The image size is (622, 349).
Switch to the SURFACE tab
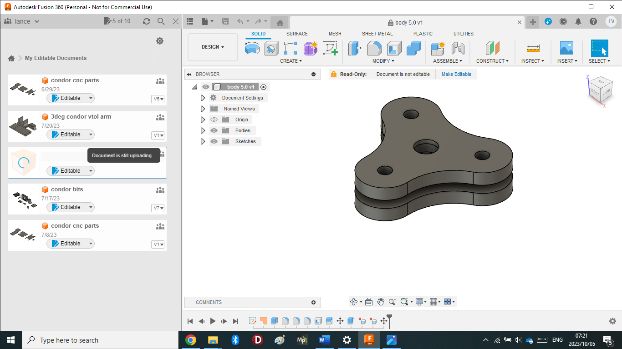pyautogui.click(x=297, y=34)
